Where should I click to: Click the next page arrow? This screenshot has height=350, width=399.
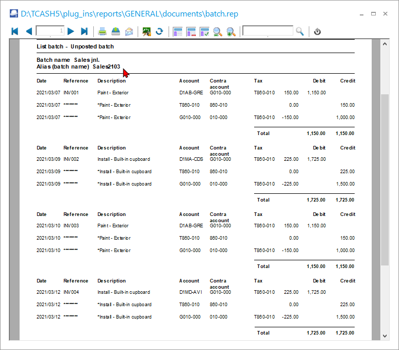click(x=71, y=31)
